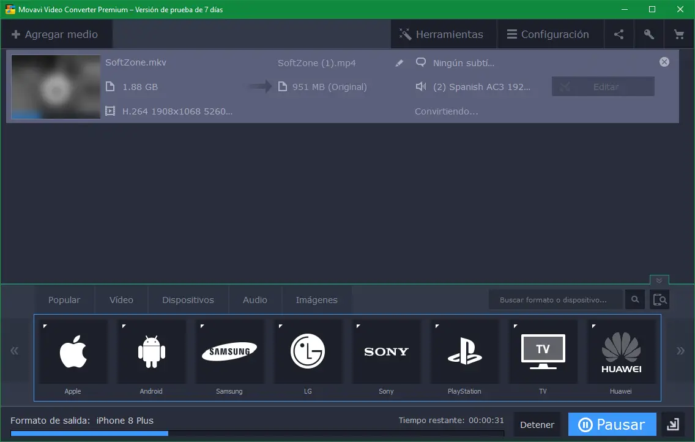Screen dimensions: 695x442
Task: Click the '1.88 GB' source size text
Action: [140, 87]
